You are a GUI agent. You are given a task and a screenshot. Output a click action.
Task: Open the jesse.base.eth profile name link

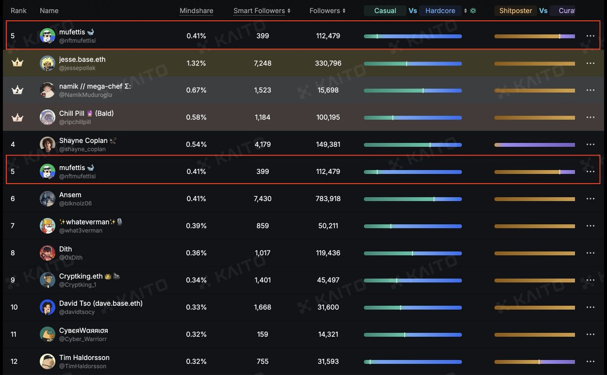[82, 59]
